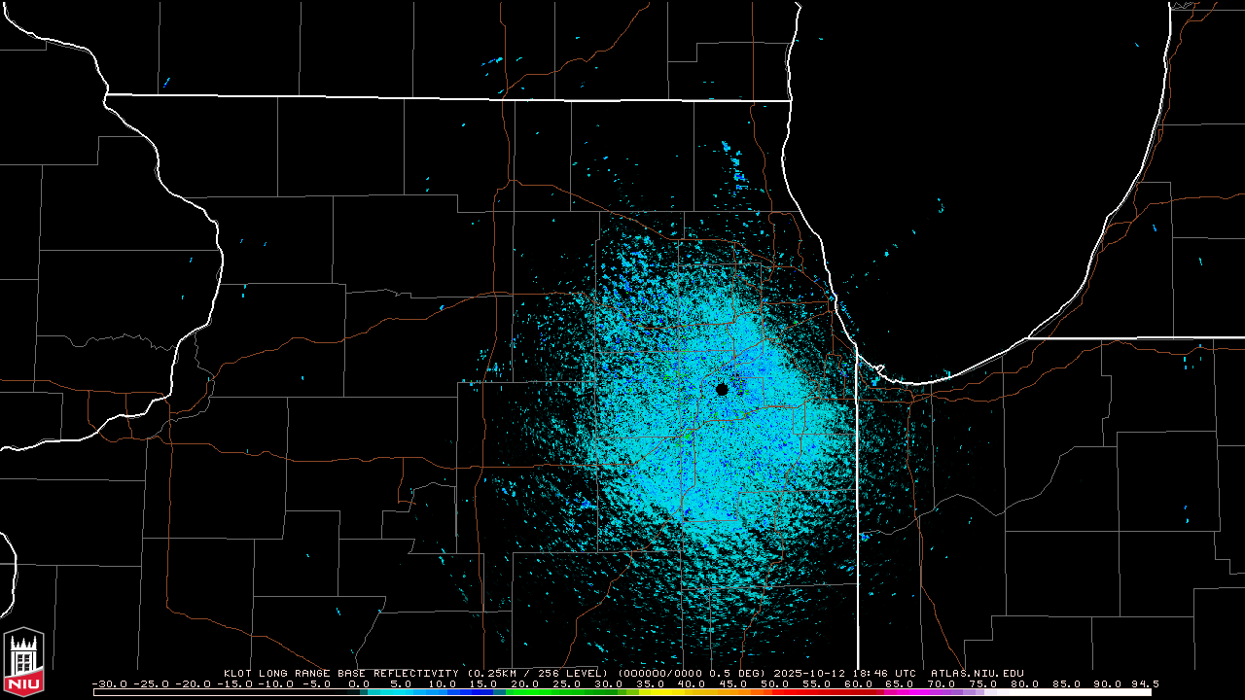Click the NIU castle logo
This screenshot has height=700, width=1245.
click(x=23, y=662)
